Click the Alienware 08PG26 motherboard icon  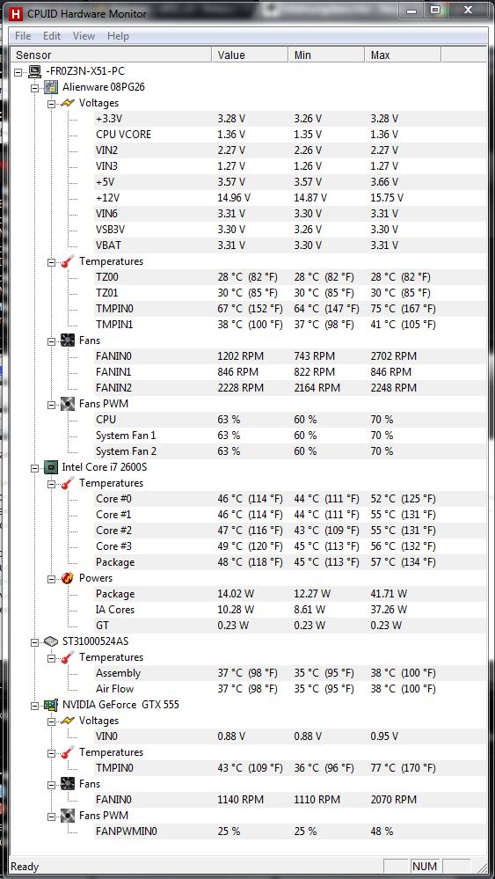51,87
